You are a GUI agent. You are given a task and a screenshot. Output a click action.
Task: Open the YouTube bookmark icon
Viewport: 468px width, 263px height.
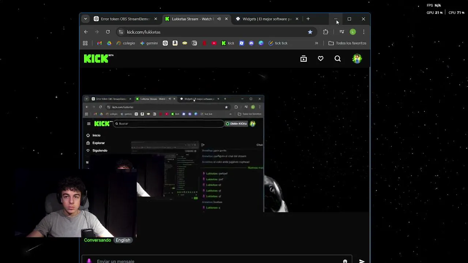[214, 43]
